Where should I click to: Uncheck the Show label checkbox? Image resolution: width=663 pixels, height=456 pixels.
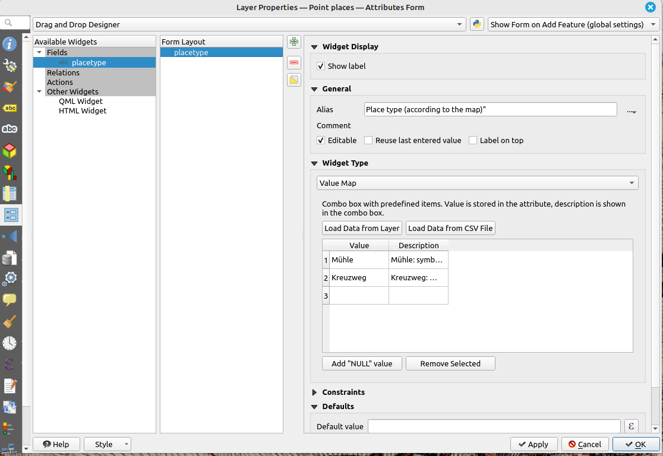pyautogui.click(x=321, y=66)
